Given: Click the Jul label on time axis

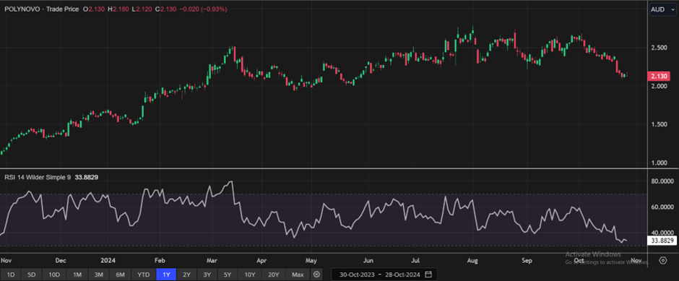Looking at the screenshot, I should 416,261.
